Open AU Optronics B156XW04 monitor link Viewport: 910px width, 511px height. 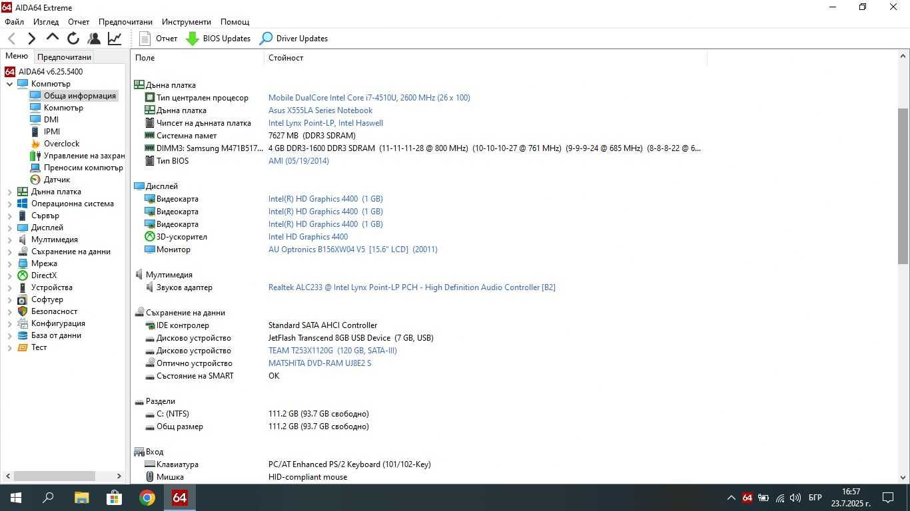(x=353, y=250)
